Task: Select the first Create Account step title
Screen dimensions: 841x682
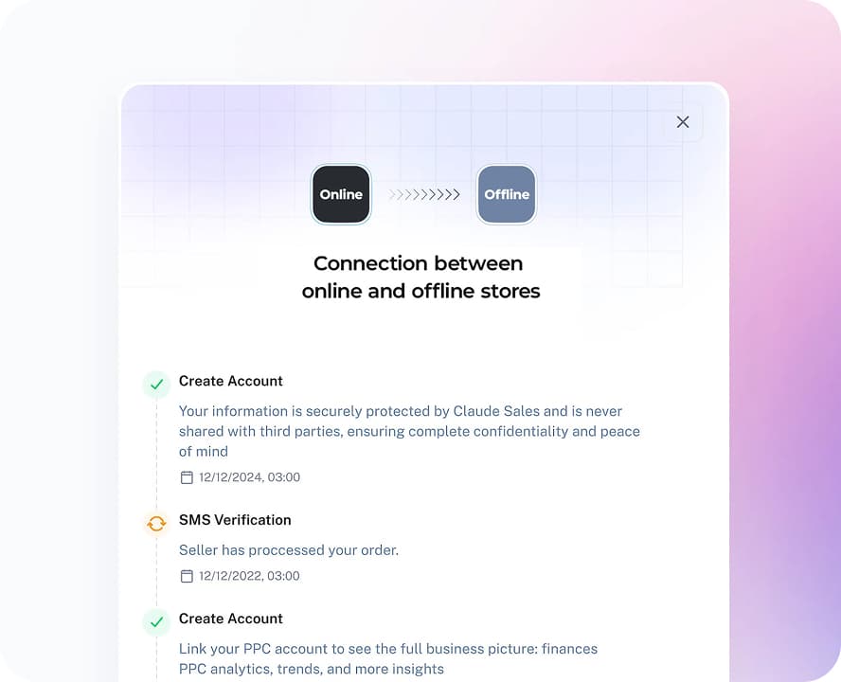Action: pyautogui.click(x=231, y=381)
